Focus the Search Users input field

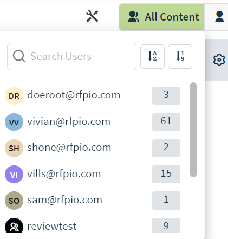pyautogui.click(x=71, y=56)
